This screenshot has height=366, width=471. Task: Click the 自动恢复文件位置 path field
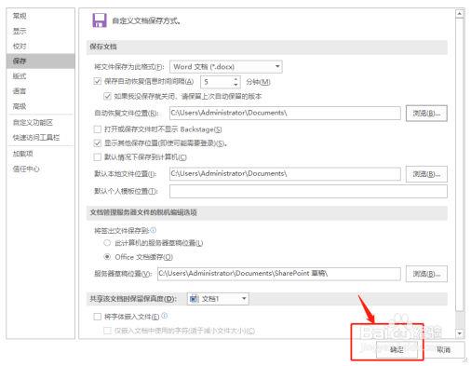coord(285,113)
